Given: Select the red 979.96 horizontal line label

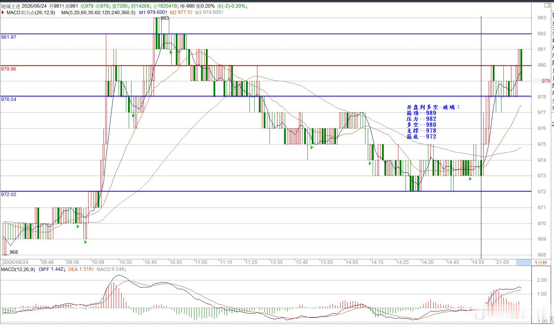Looking at the screenshot, I should click(x=9, y=69).
